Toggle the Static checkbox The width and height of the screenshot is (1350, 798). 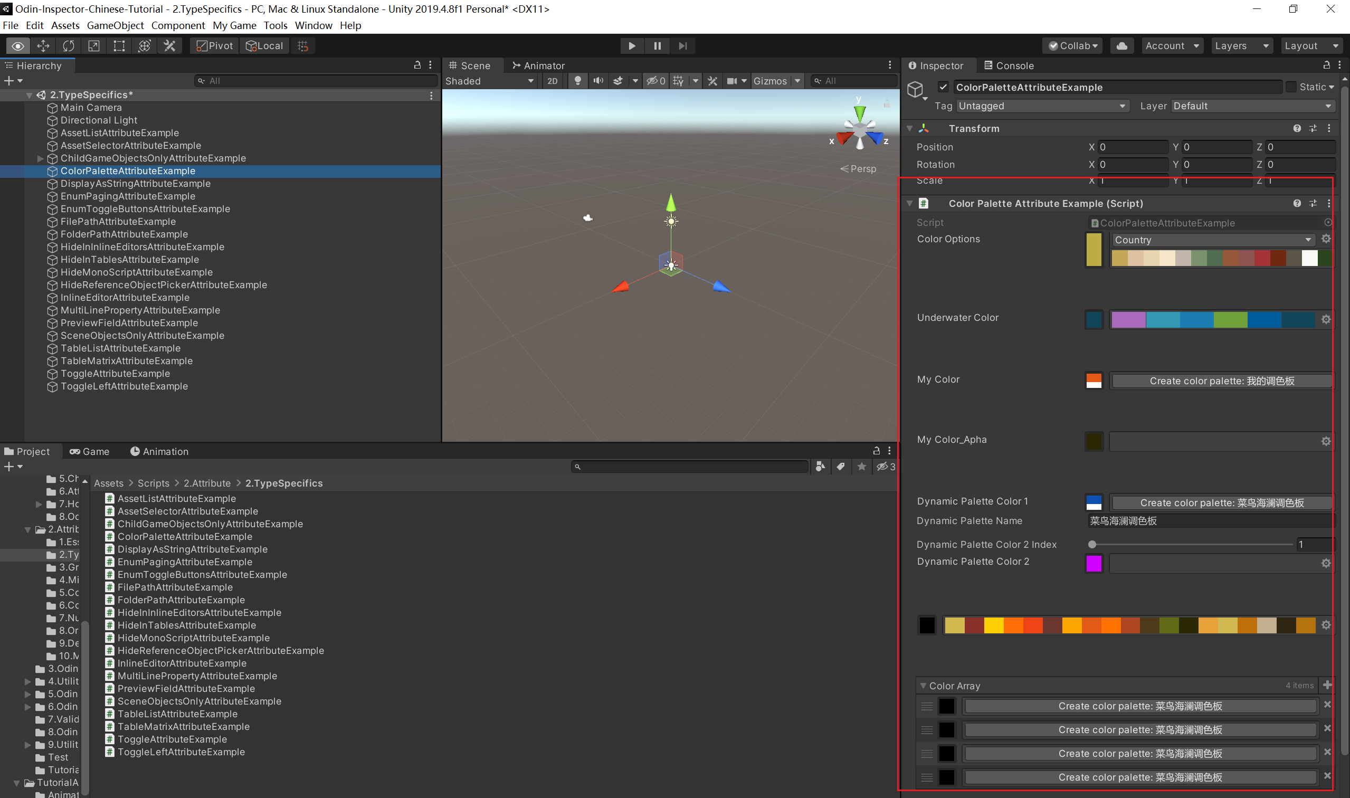[x=1290, y=87]
